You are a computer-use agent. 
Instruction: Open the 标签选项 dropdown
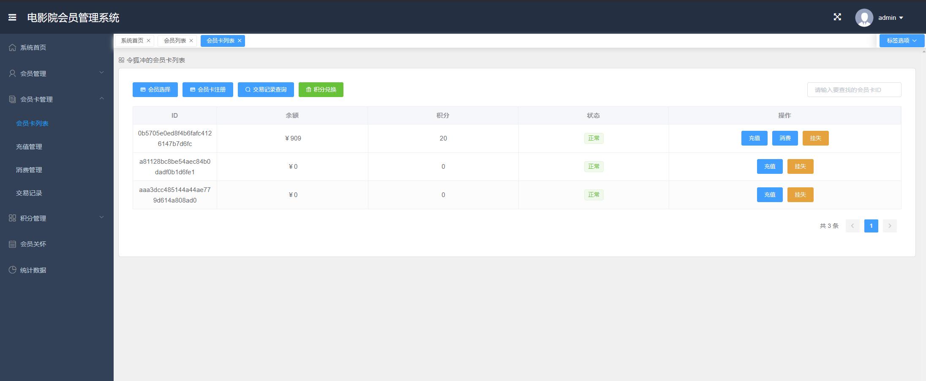coord(902,41)
